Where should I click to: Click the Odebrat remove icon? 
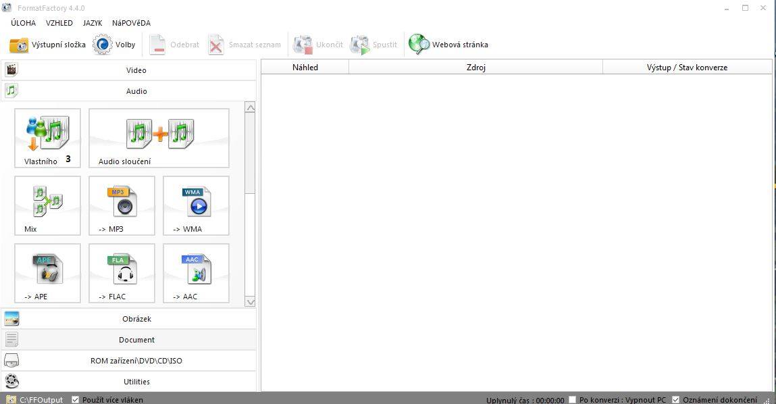click(157, 45)
